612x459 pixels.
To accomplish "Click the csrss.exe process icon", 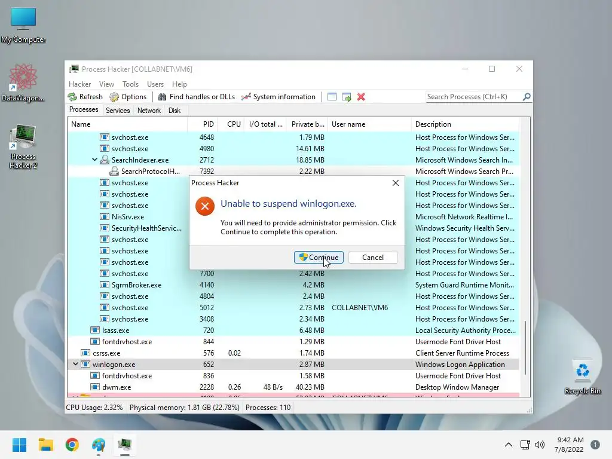I will coord(85,353).
